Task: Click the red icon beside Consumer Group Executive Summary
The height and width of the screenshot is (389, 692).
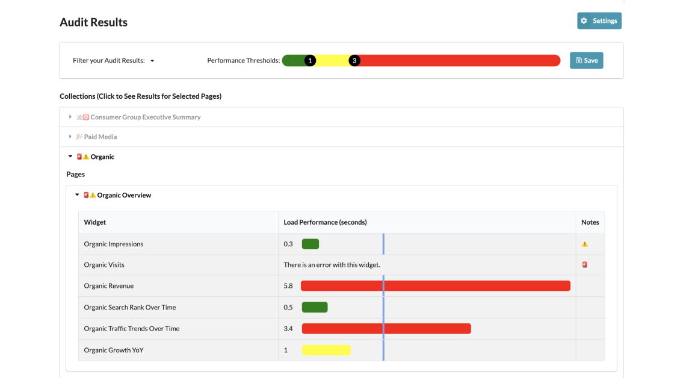Action: click(x=86, y=117)
